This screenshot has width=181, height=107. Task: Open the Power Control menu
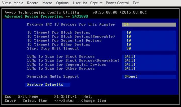click(117, 3)
